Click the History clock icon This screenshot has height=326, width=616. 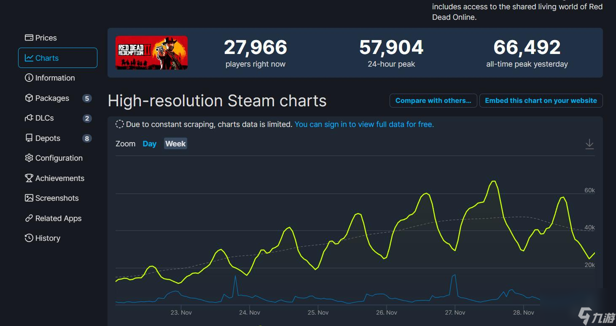[29, 238]
